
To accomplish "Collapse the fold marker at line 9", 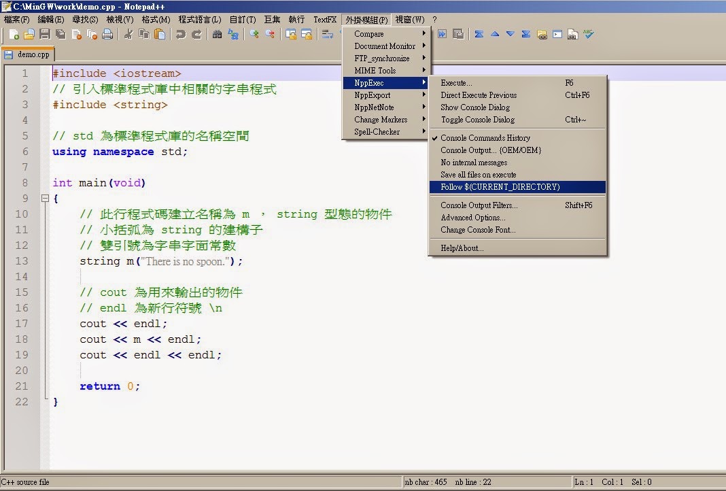I will coord(45,199).
